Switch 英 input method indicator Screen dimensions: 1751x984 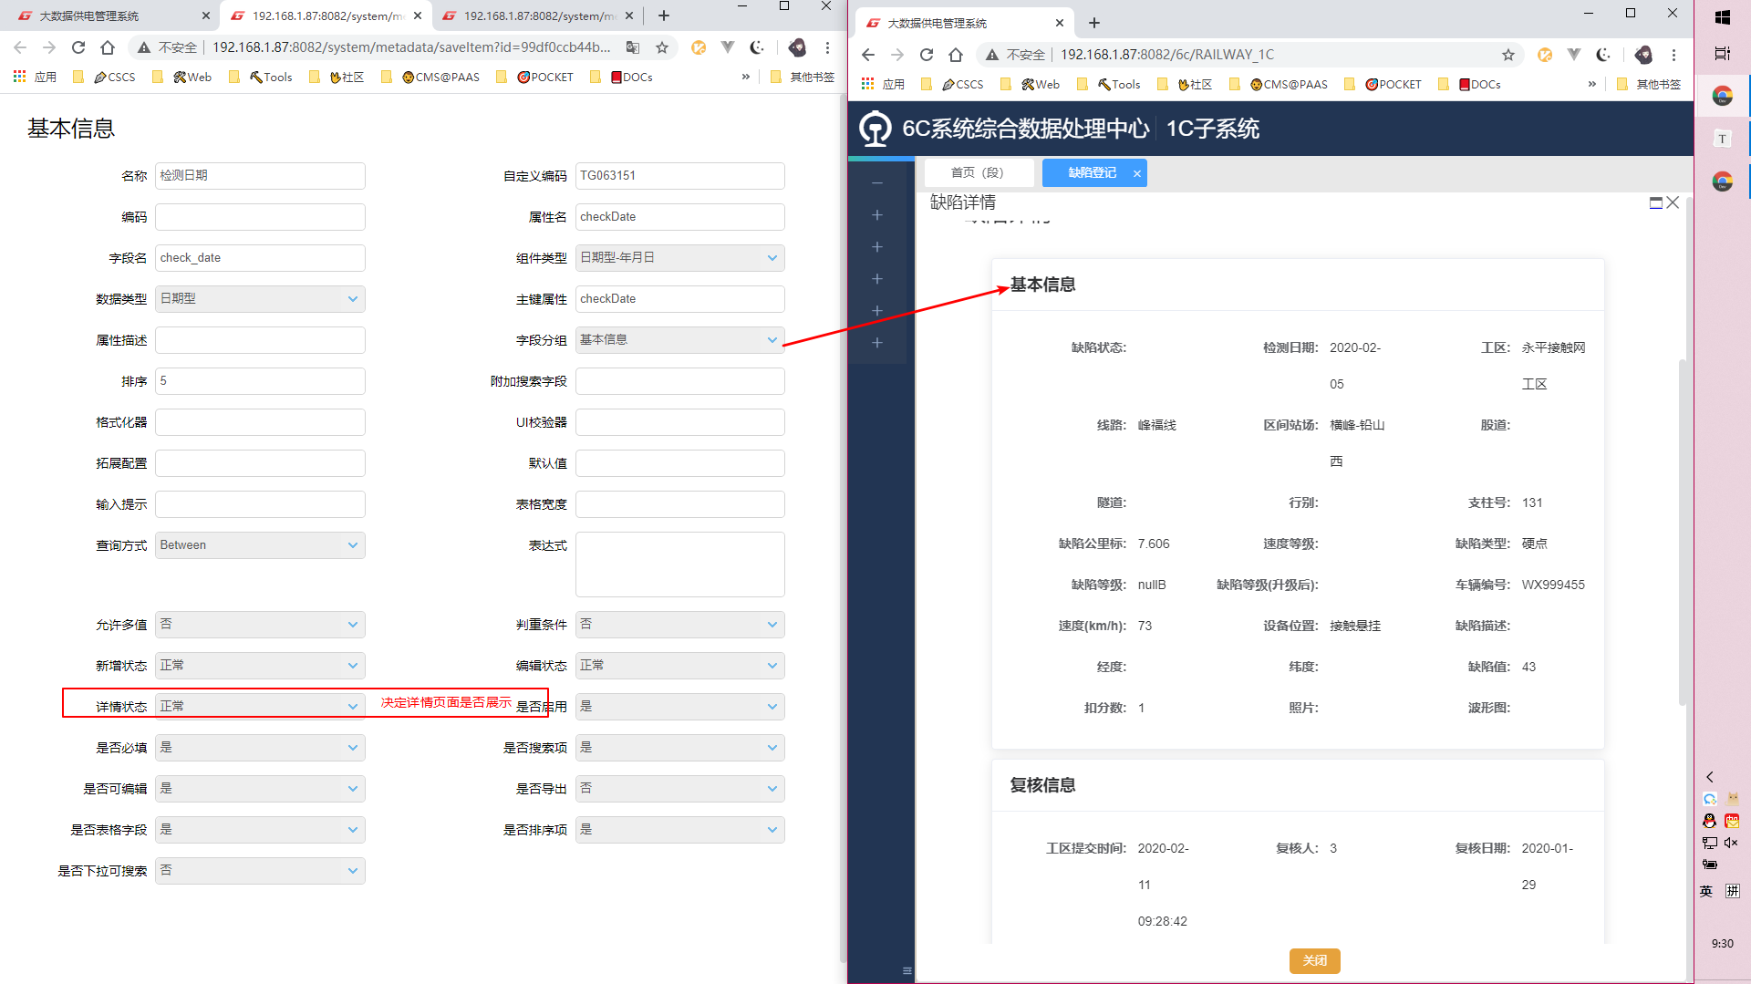(1706, 891)
